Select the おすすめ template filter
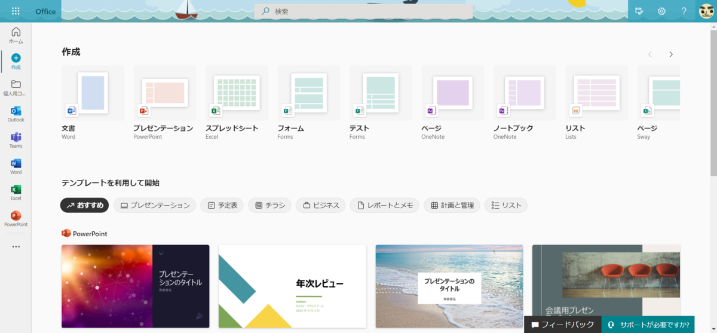 [84, 205]
